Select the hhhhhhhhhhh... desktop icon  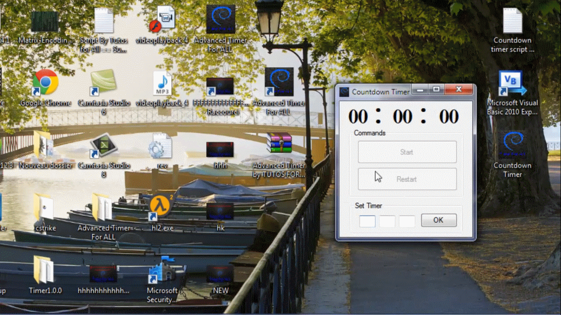coord(103,274)
